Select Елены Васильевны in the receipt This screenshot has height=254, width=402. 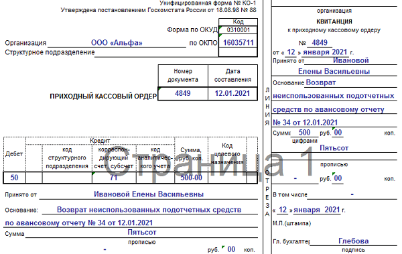pyautogui.click(x=334, y=71)
